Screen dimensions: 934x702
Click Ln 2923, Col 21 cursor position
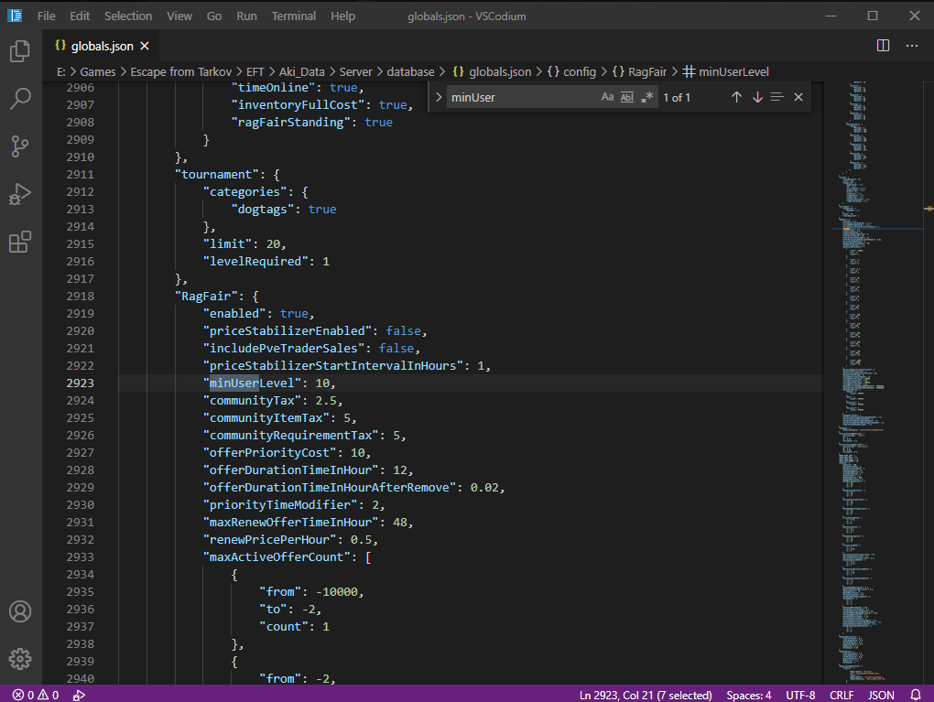tap(646, 695)
